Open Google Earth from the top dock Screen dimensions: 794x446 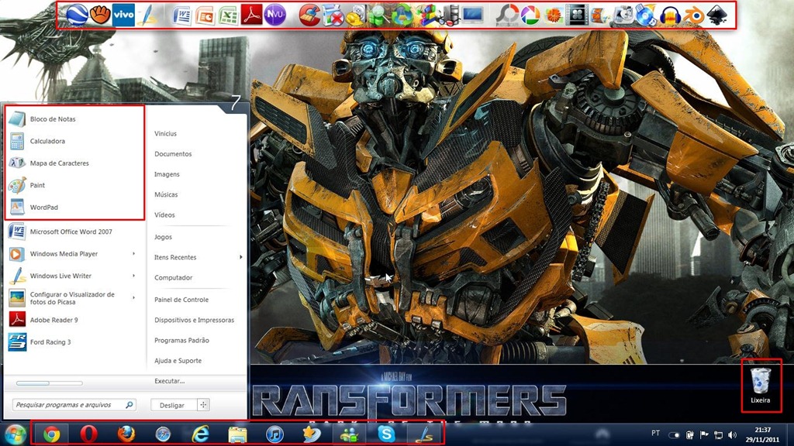[77, 15]
